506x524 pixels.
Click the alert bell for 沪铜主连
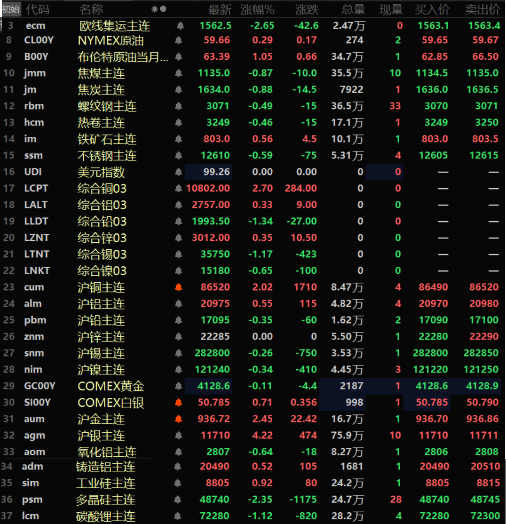pos(178,287)
